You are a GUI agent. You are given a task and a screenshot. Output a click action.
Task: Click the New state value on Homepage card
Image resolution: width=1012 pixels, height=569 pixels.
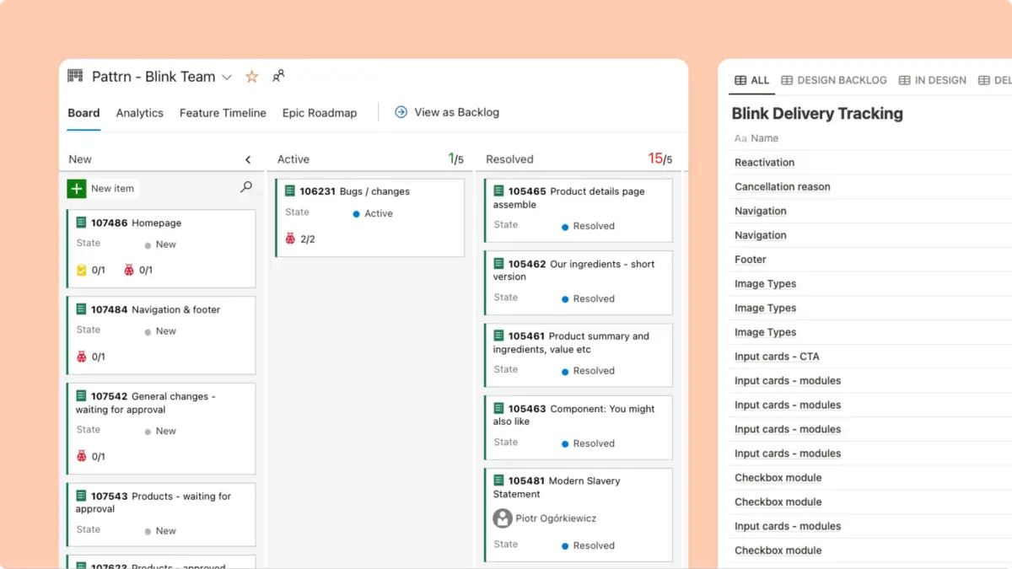tap(160, 245)
